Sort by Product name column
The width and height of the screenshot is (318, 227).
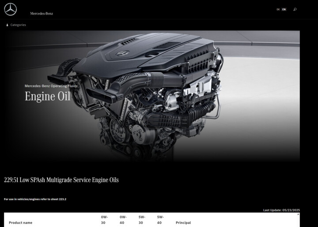pos(20,223)
